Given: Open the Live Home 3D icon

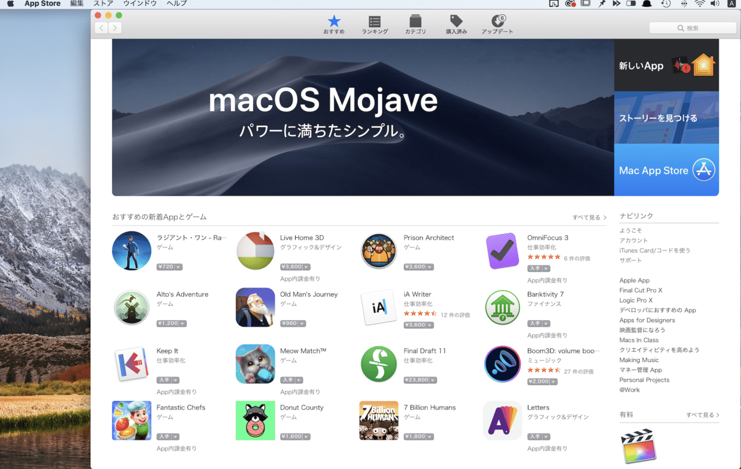Looking at the screenshot, I should click(x=256, y=251).
